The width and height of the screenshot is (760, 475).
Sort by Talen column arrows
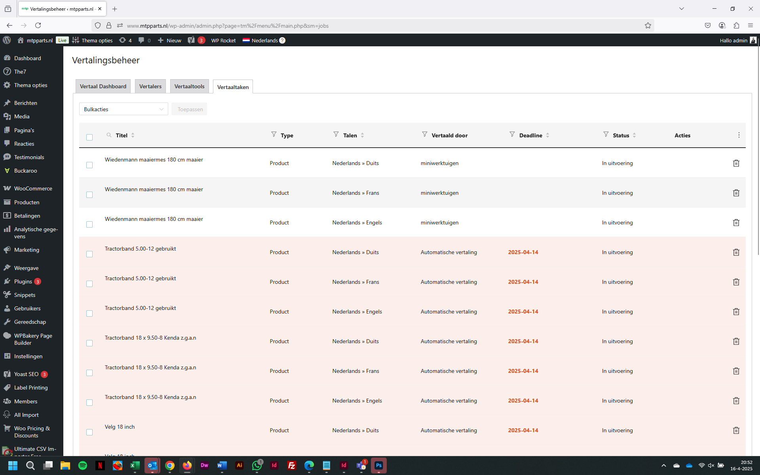pyautogui.click(x=362, y=135)
